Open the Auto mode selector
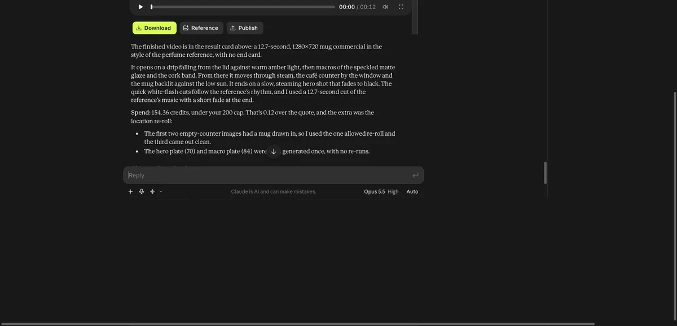This screenshot has width=677, height=326. tap(412, 191)
